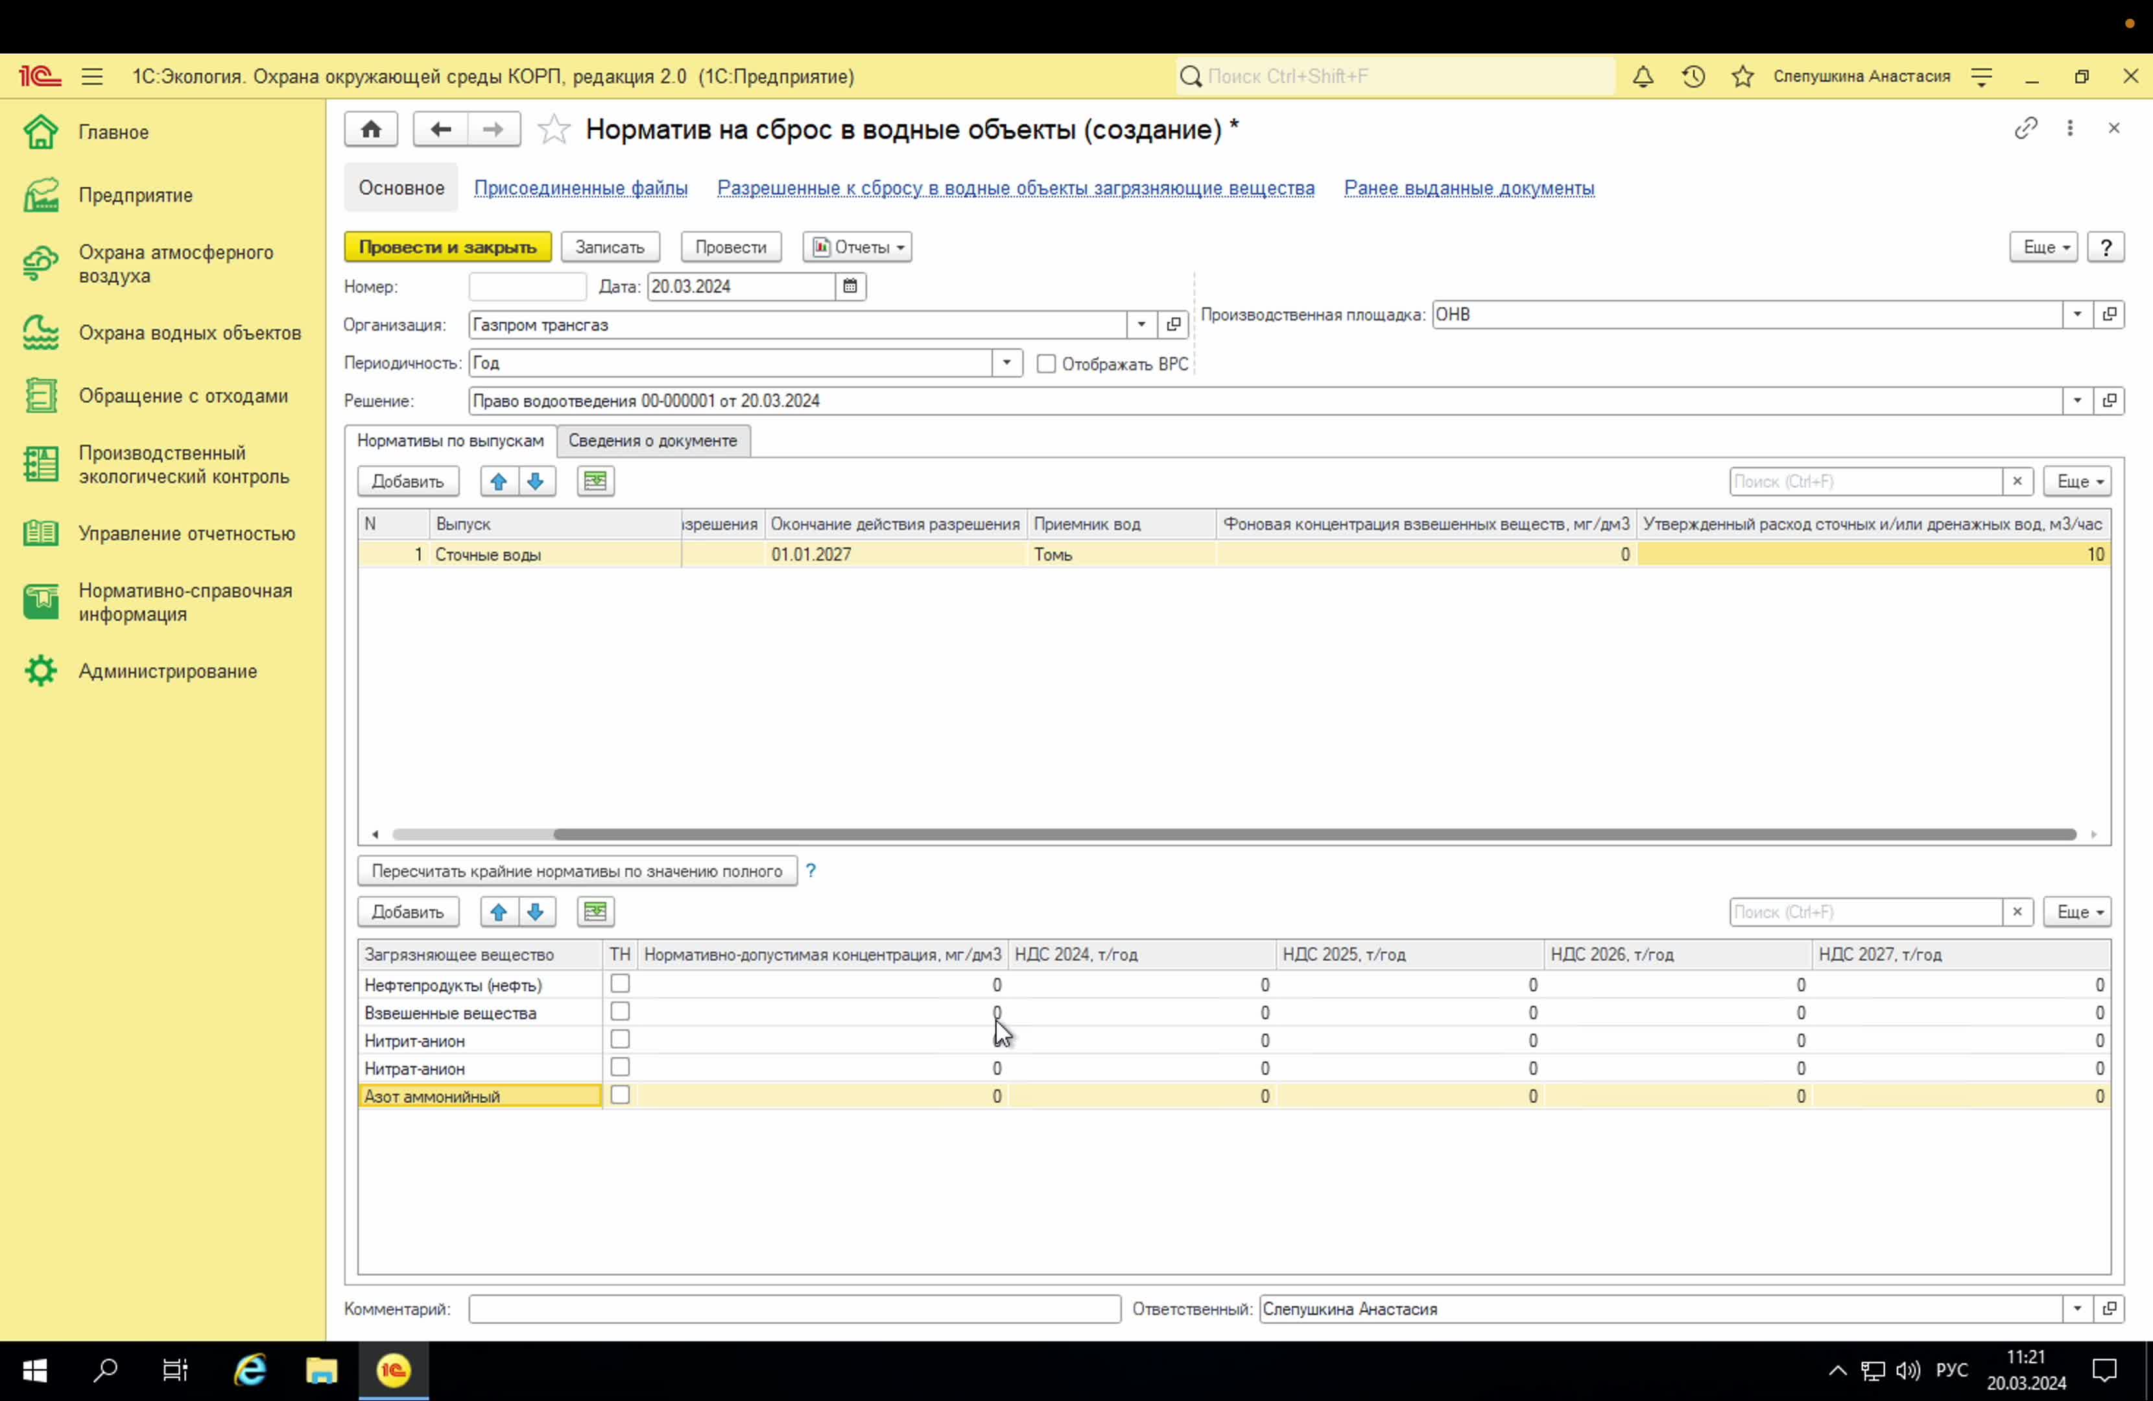Screen dimensions: 2153x1401
Task: Expand the Ответственный dropdown
Action: tap(2077, 1309)
